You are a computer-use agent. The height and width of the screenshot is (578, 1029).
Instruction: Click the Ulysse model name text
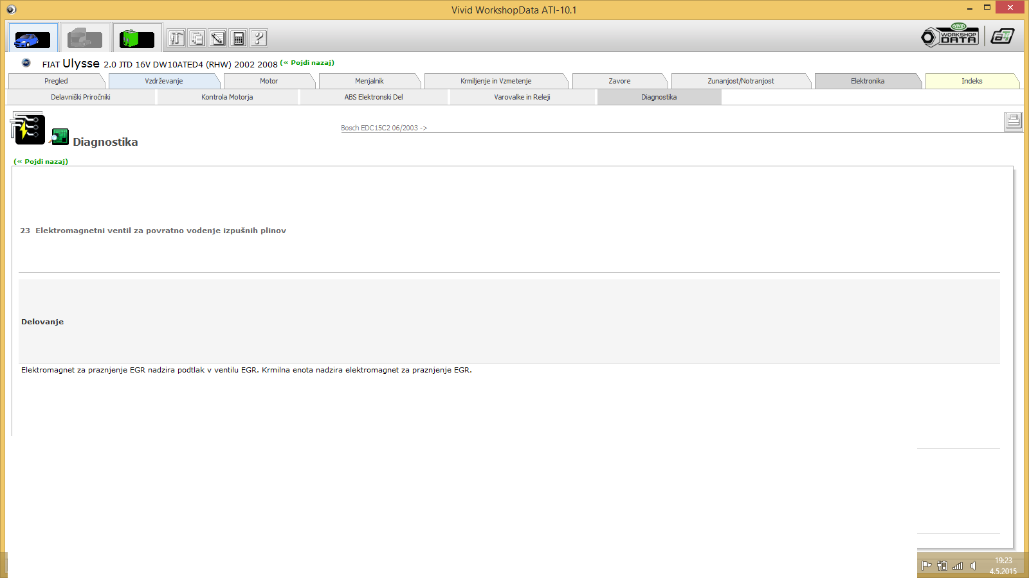pyautogui.click(x=81, y=64)
